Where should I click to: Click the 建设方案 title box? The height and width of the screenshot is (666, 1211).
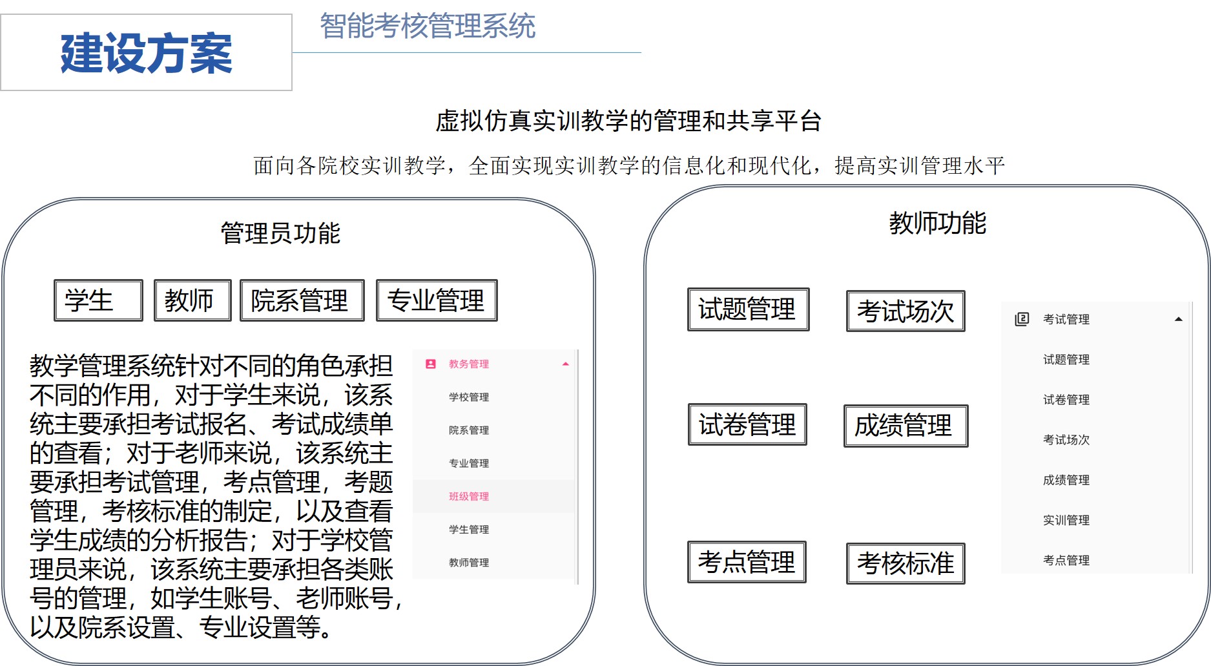click(x=147, y=52)
